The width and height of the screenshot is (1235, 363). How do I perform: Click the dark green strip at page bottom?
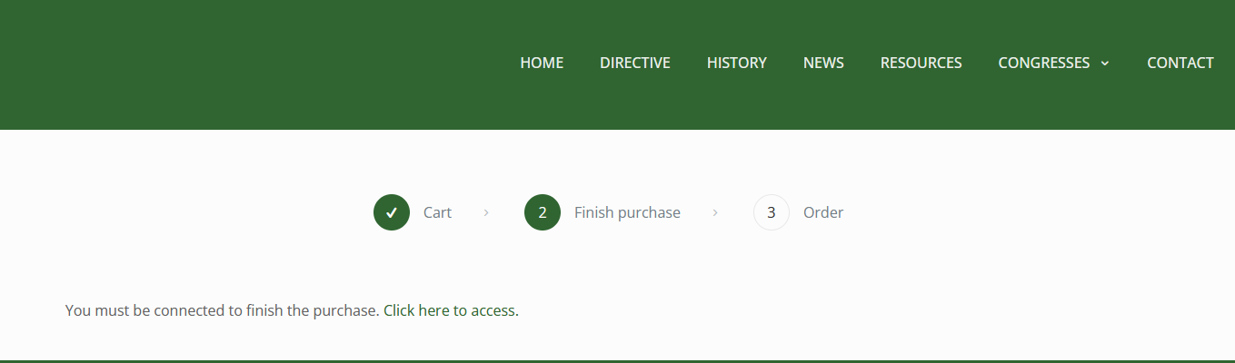pyautogui.click(x=618, y=361)
